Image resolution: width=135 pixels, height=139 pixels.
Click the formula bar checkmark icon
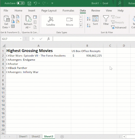pyautogui.click(x=41, y=39)
